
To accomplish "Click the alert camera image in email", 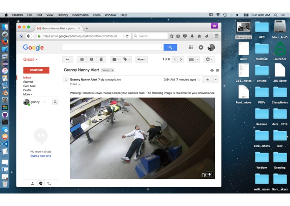I will coord(142,138).
